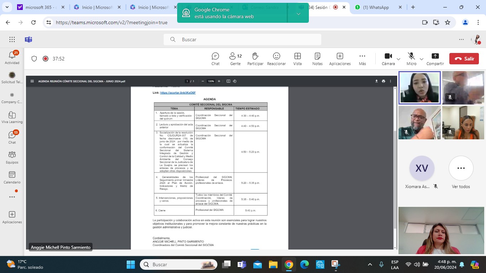Expand Chrome webcam notification chevron

[299, 14]
